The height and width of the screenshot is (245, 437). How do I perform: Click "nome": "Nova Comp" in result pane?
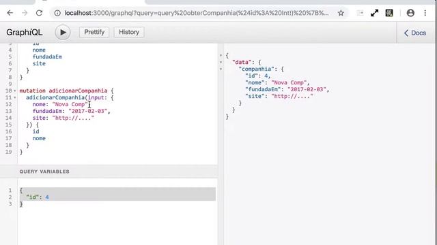pyautogui.click(x=277, y=82)
